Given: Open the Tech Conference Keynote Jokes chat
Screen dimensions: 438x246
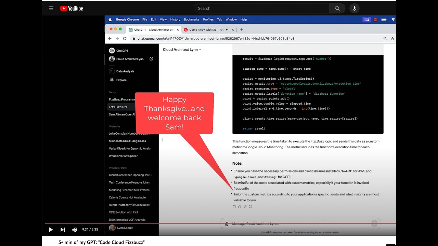Looking at the screenshot, I should click(x=129, y=182).
